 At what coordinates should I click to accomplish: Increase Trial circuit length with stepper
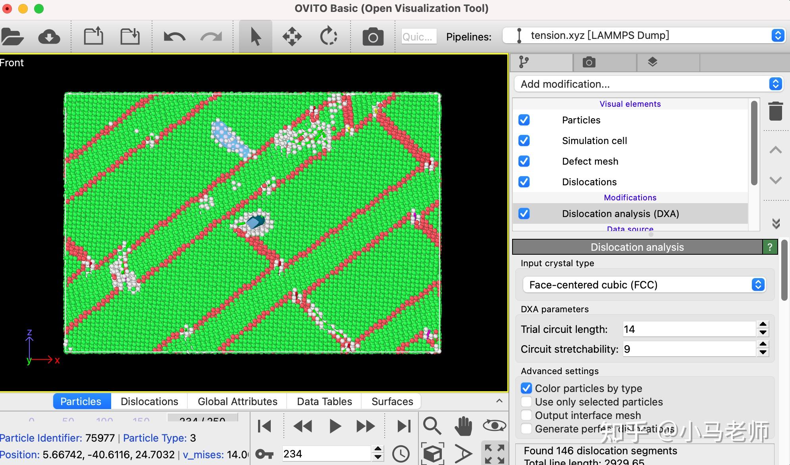tap(763, 325)
